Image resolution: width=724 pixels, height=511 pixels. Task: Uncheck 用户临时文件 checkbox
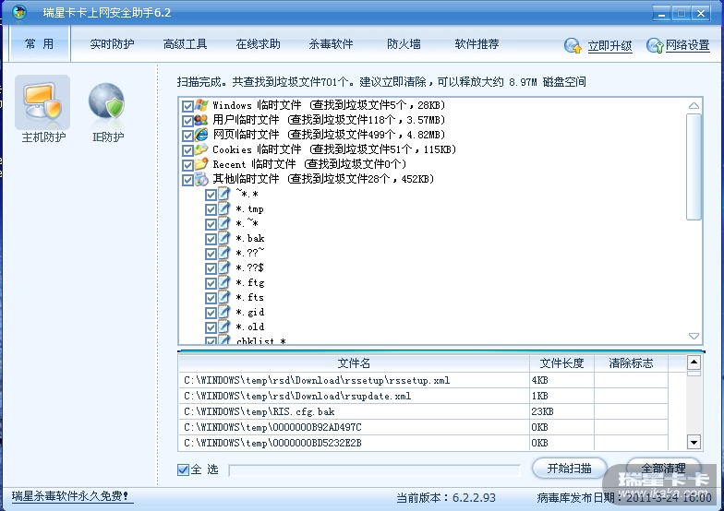[187, 121]
